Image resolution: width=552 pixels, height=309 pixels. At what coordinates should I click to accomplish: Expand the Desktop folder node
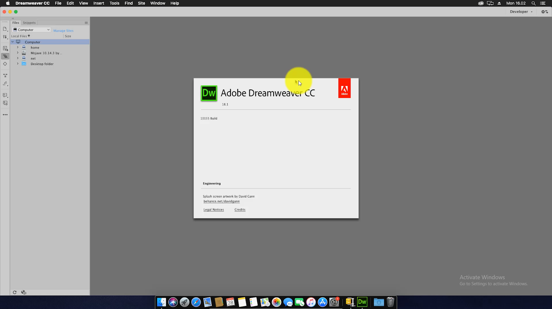[x=18, y=64]
